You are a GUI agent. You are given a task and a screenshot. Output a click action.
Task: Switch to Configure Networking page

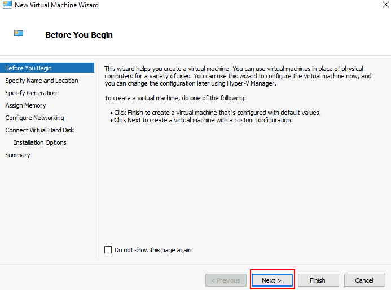pos(35,118)
